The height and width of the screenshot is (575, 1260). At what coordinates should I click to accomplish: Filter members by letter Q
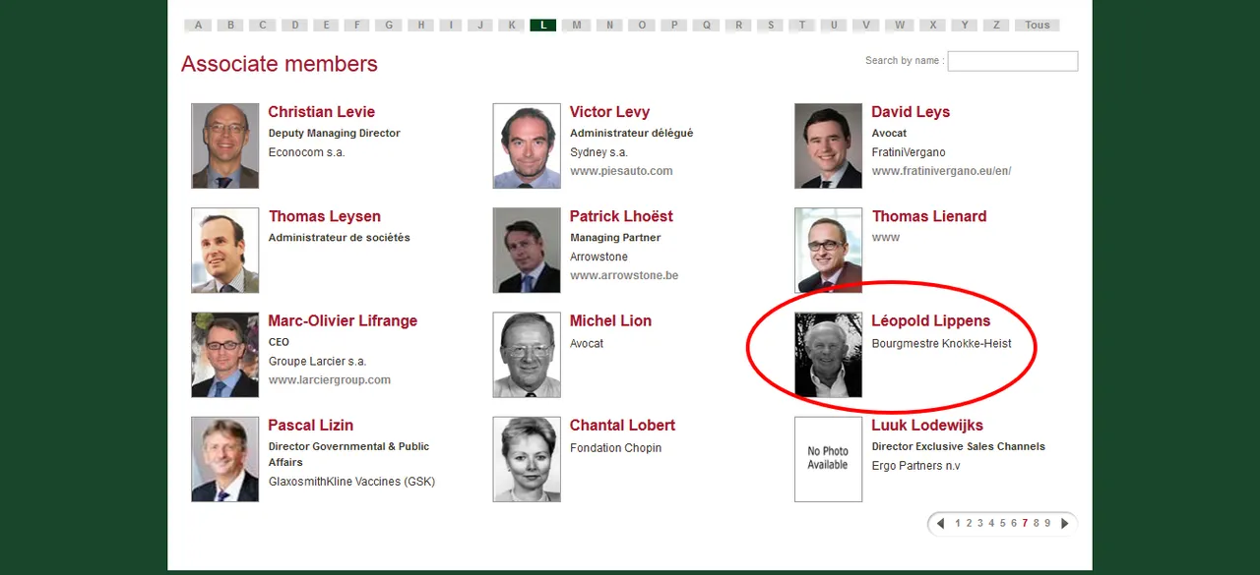(706, 26)
